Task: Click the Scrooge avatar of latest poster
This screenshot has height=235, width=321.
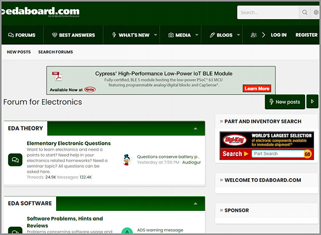Action: [127, 160]
